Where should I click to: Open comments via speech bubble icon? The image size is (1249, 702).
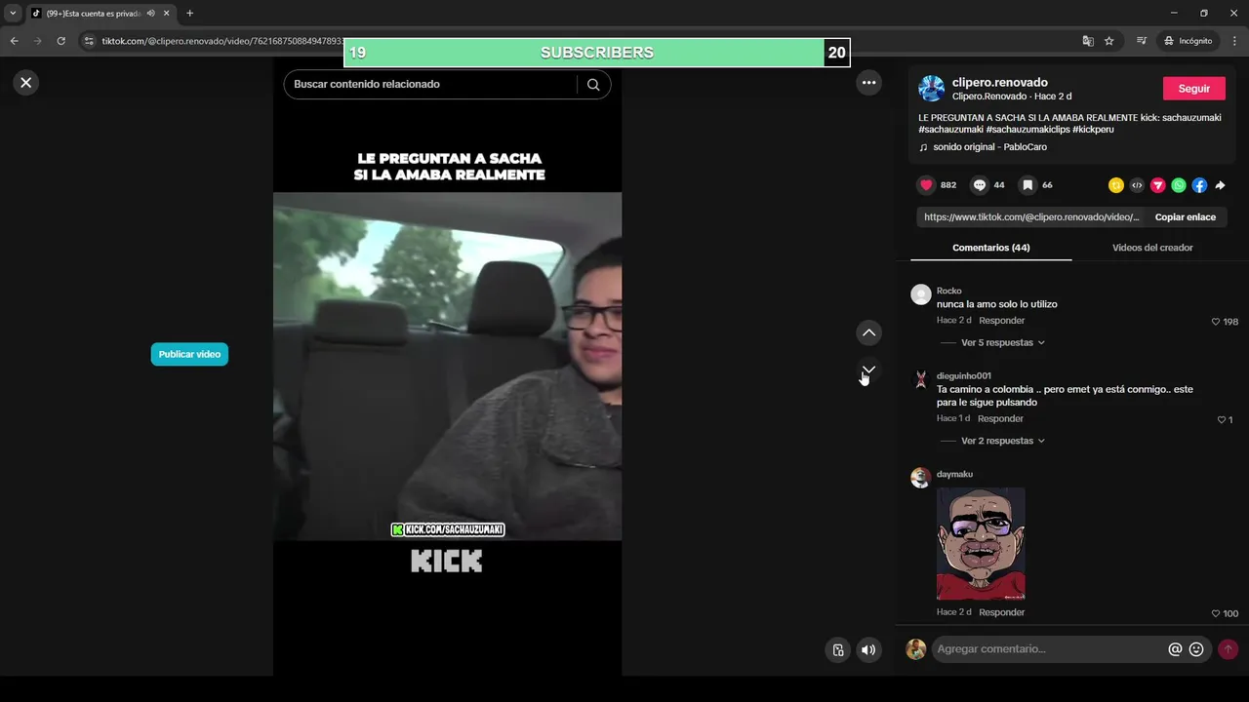click(980, 185)
